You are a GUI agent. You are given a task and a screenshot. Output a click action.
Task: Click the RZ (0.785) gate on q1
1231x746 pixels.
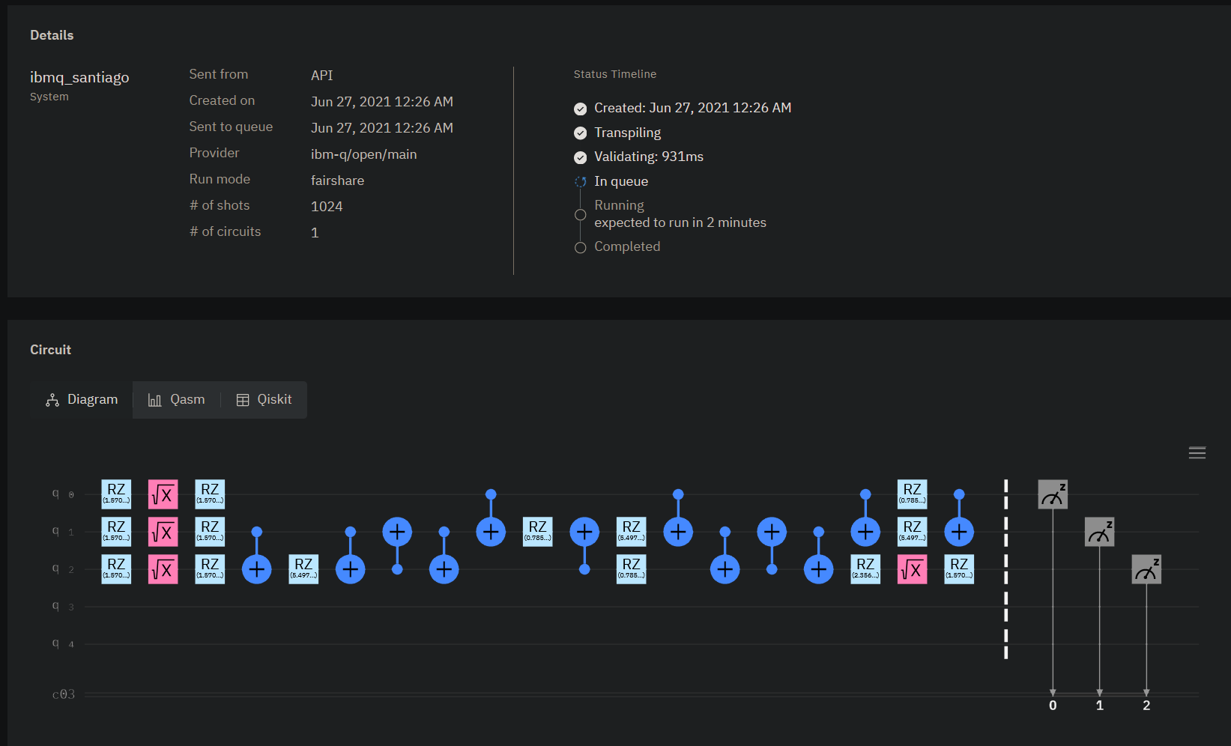click(537, 532)
